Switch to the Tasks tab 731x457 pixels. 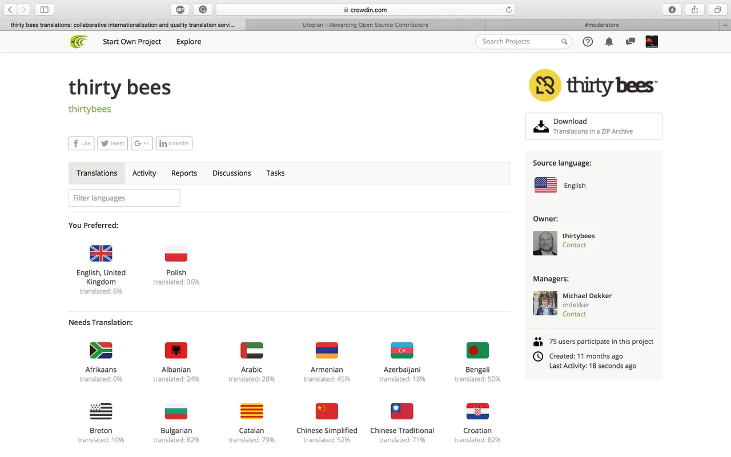pos(275,173)
